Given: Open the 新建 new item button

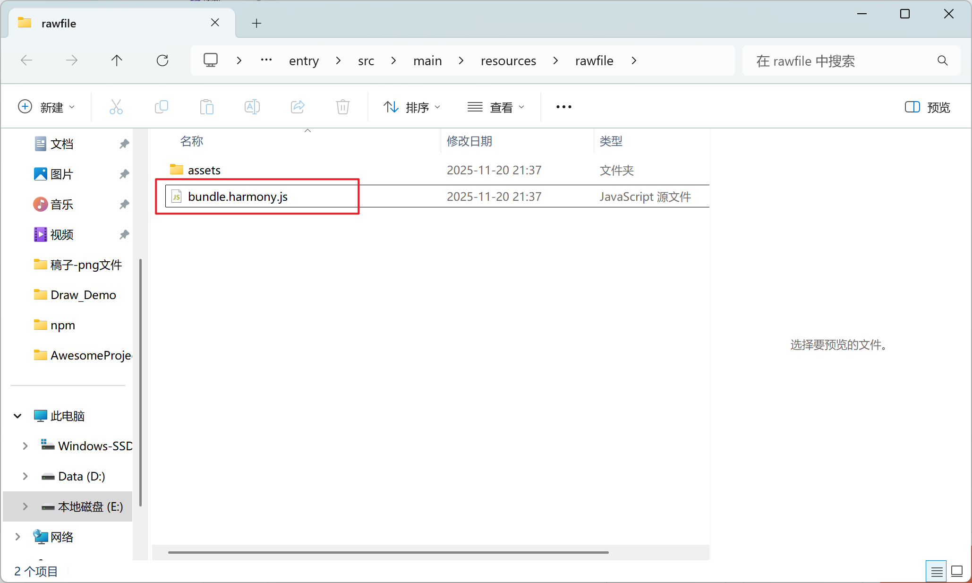Looking at the screenshot, I should [46, 107].
